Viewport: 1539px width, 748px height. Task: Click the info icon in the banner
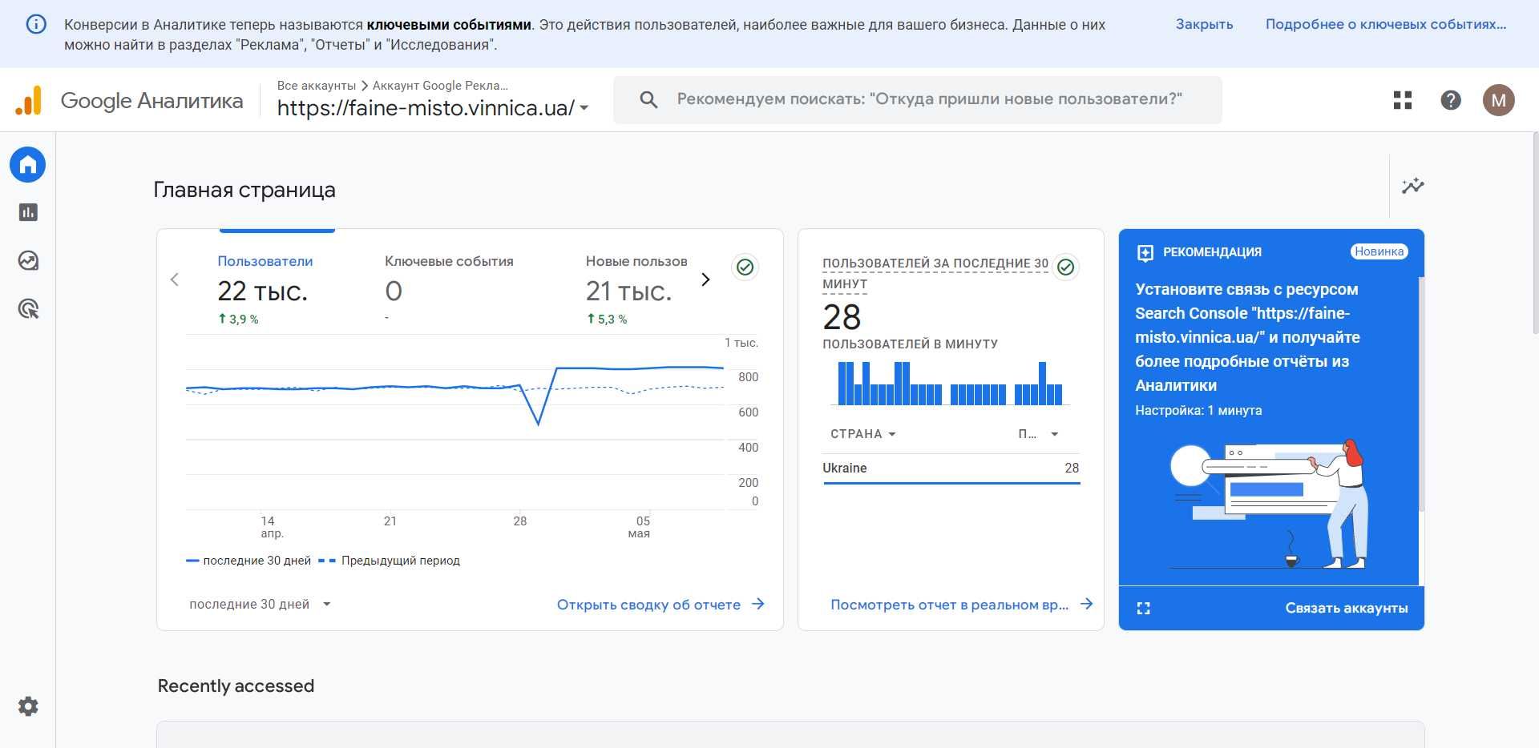pyautogui.click(x=36, y=24)
